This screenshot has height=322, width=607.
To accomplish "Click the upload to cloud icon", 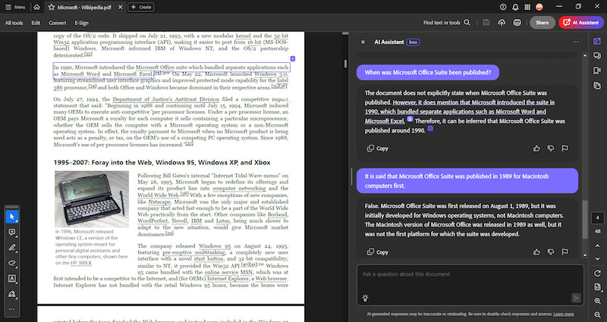I will tap(501, 23).
